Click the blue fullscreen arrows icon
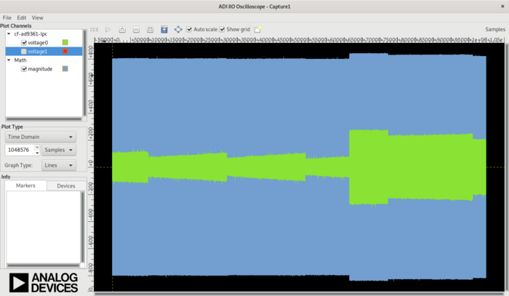The height and width of the screenshot is (296, 509). point(178,30)
